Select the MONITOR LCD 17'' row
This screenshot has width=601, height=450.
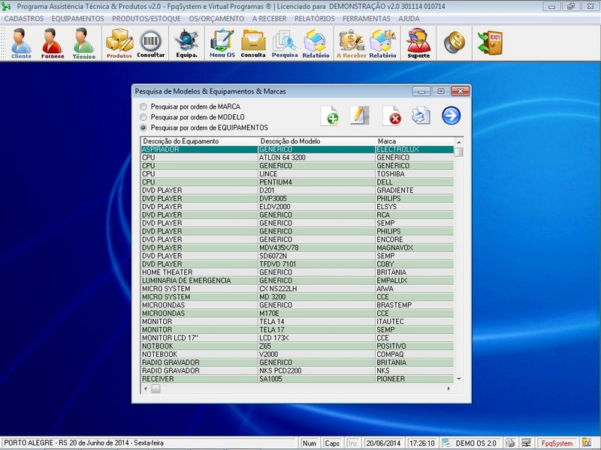297,338
